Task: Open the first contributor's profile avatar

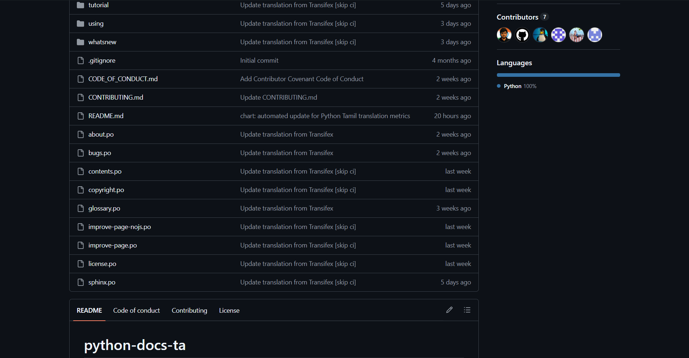Action: pyautogui.click(x=504, y=35)
